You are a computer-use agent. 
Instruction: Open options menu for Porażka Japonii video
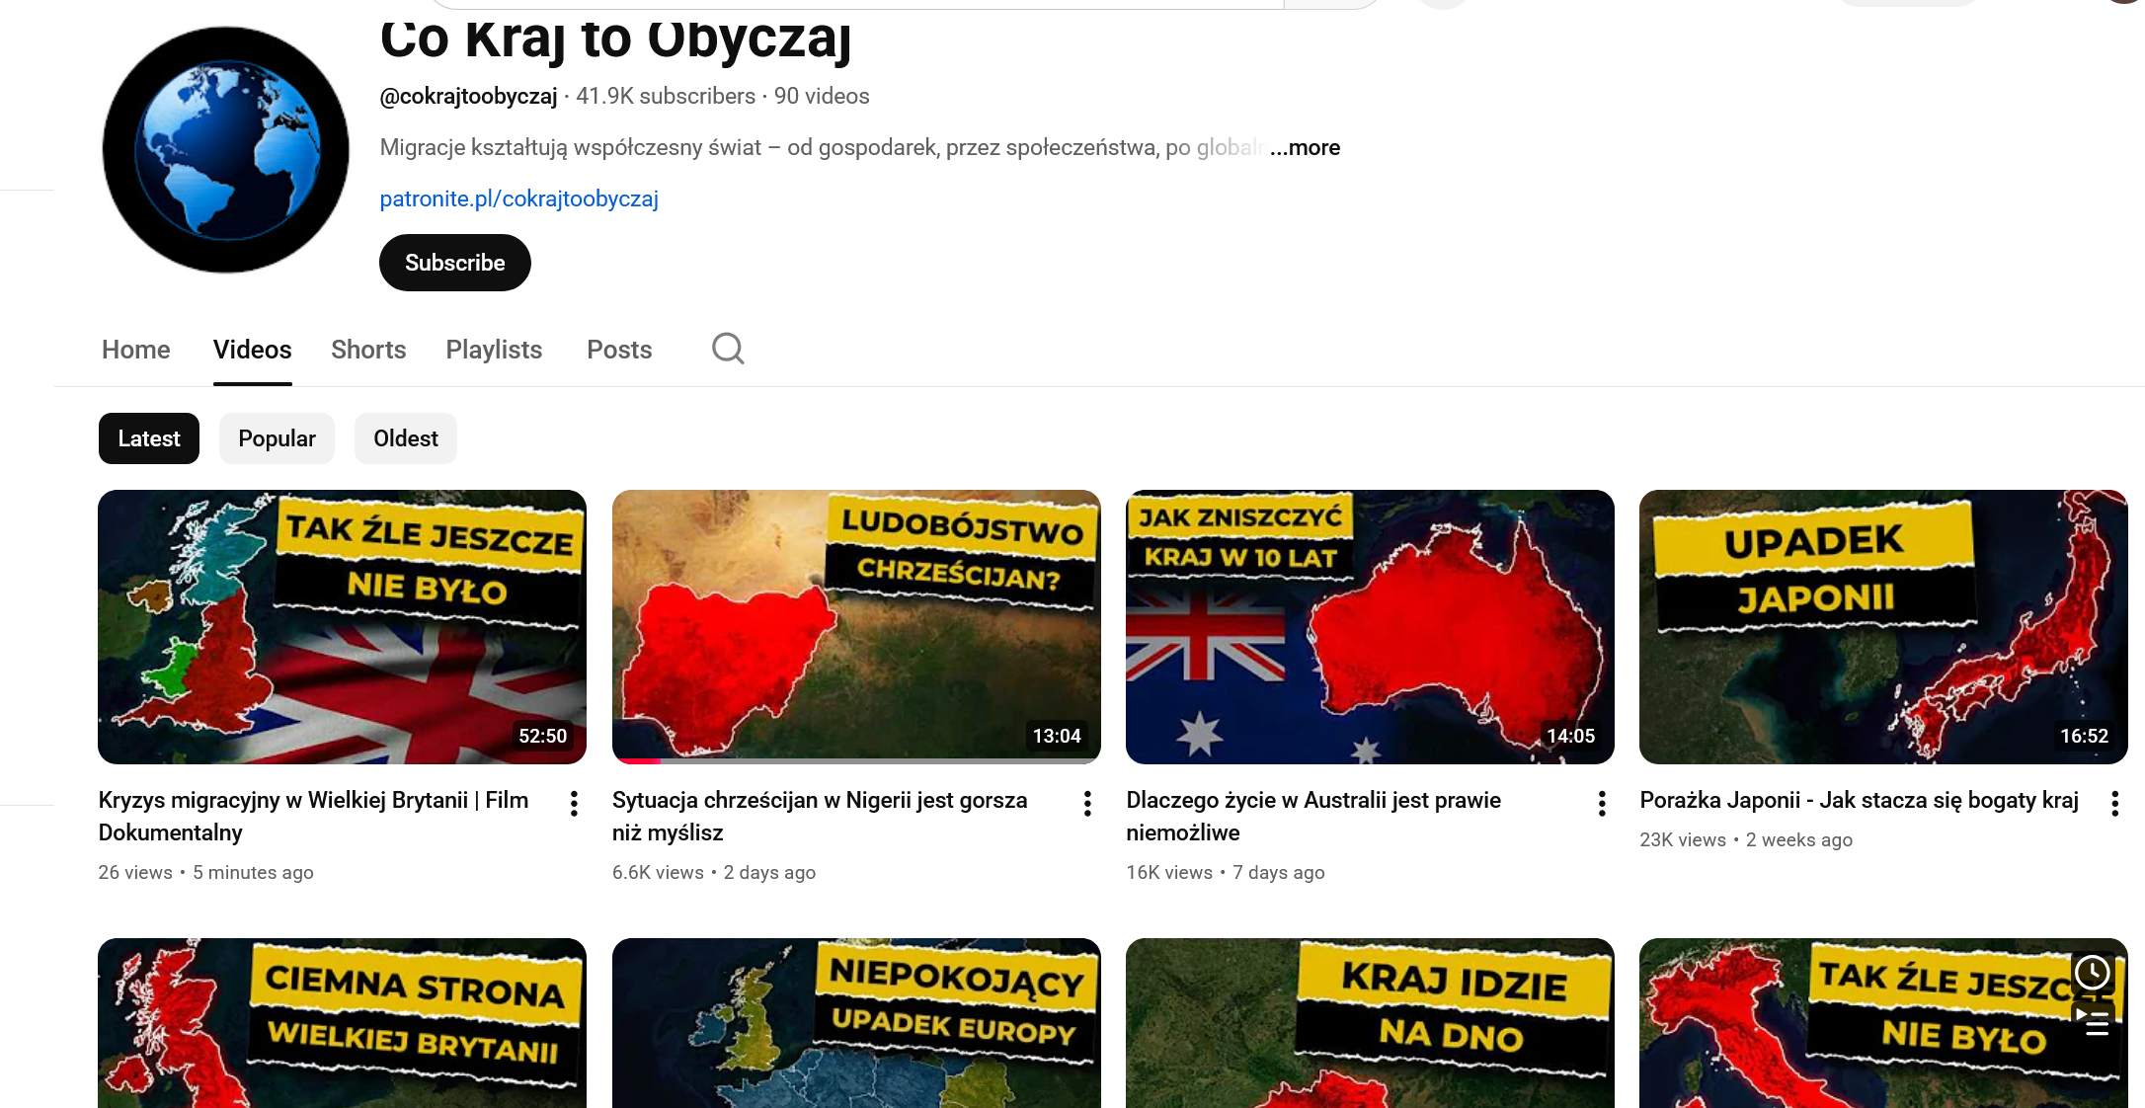pyautogui.click(x=2114, y=804)
